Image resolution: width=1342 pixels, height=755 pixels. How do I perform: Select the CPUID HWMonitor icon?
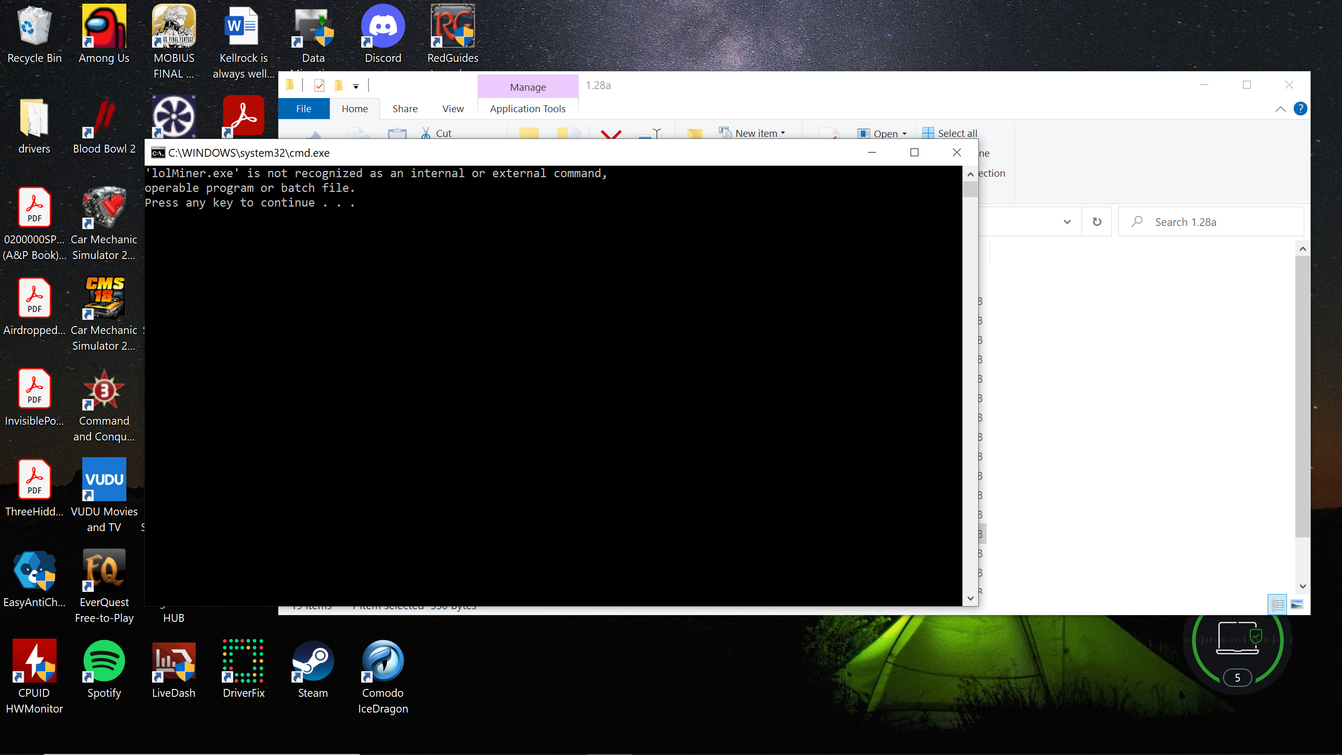click(x=35, y=677)
